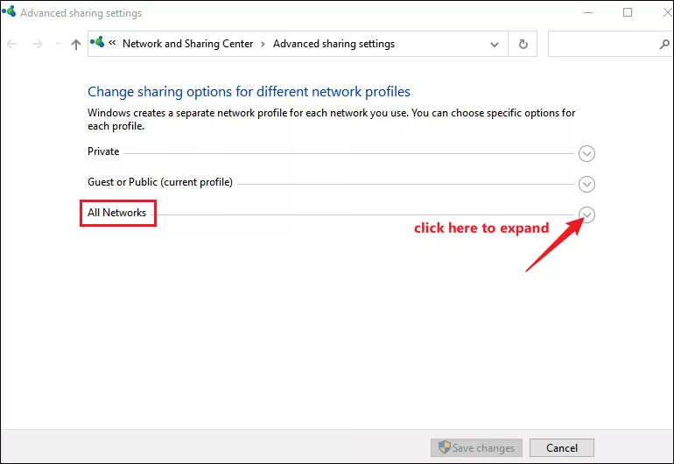Click the Save changes button
This screenshot has width=674, height=464.
pos(476,447)
